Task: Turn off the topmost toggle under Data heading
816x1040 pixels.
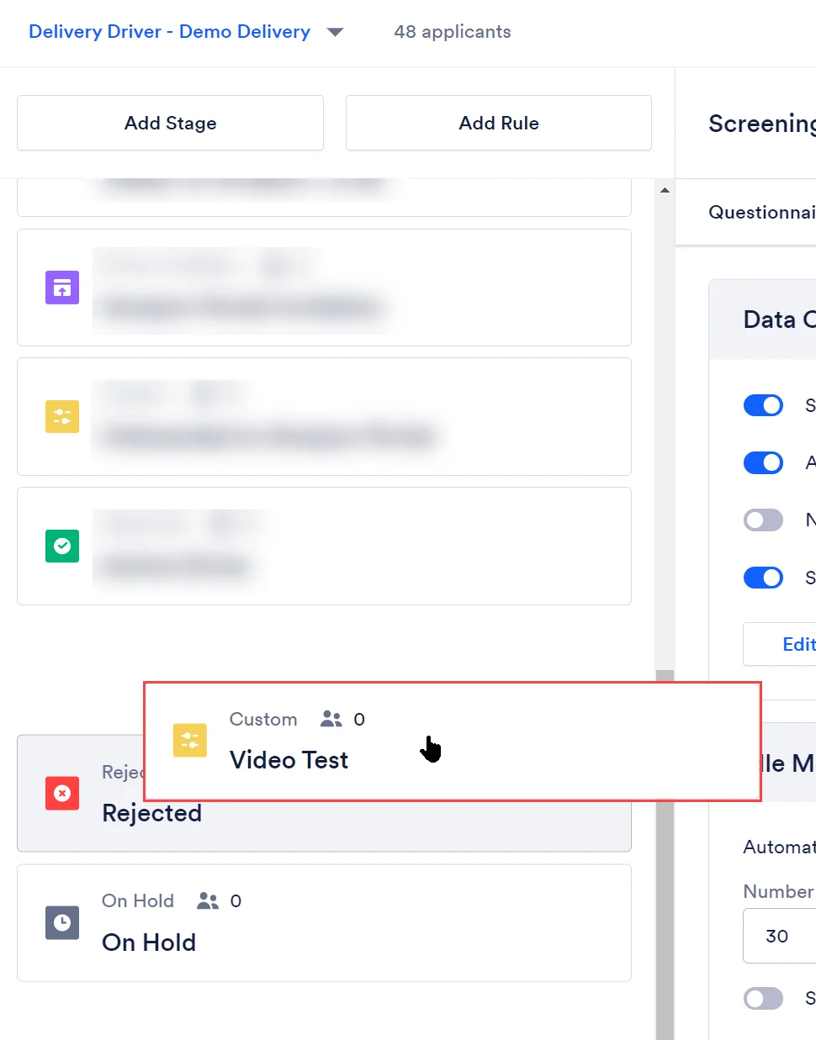Action: pos(763,405)
